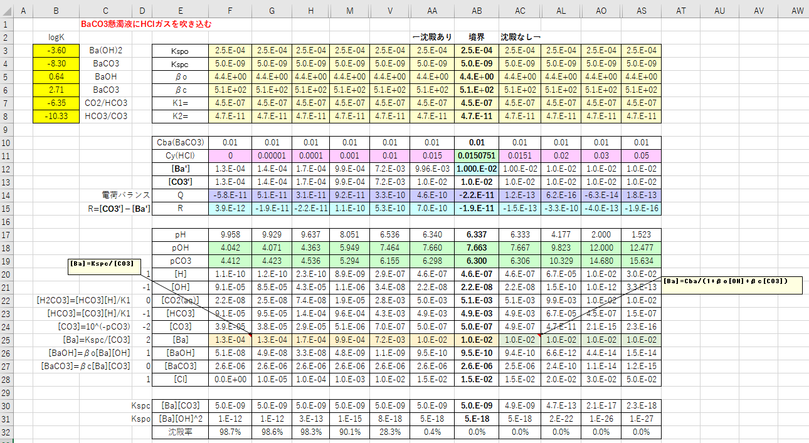The image size is (809, 443).
Task: Click the [Ba]=Kspc/[CO3] comment box
Action: click(105, 266)
